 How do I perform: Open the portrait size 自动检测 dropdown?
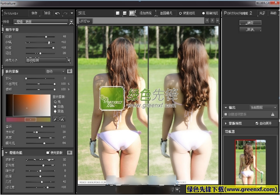click(x=48, y=60)
